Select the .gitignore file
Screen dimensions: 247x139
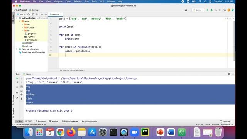coord(30,34)
